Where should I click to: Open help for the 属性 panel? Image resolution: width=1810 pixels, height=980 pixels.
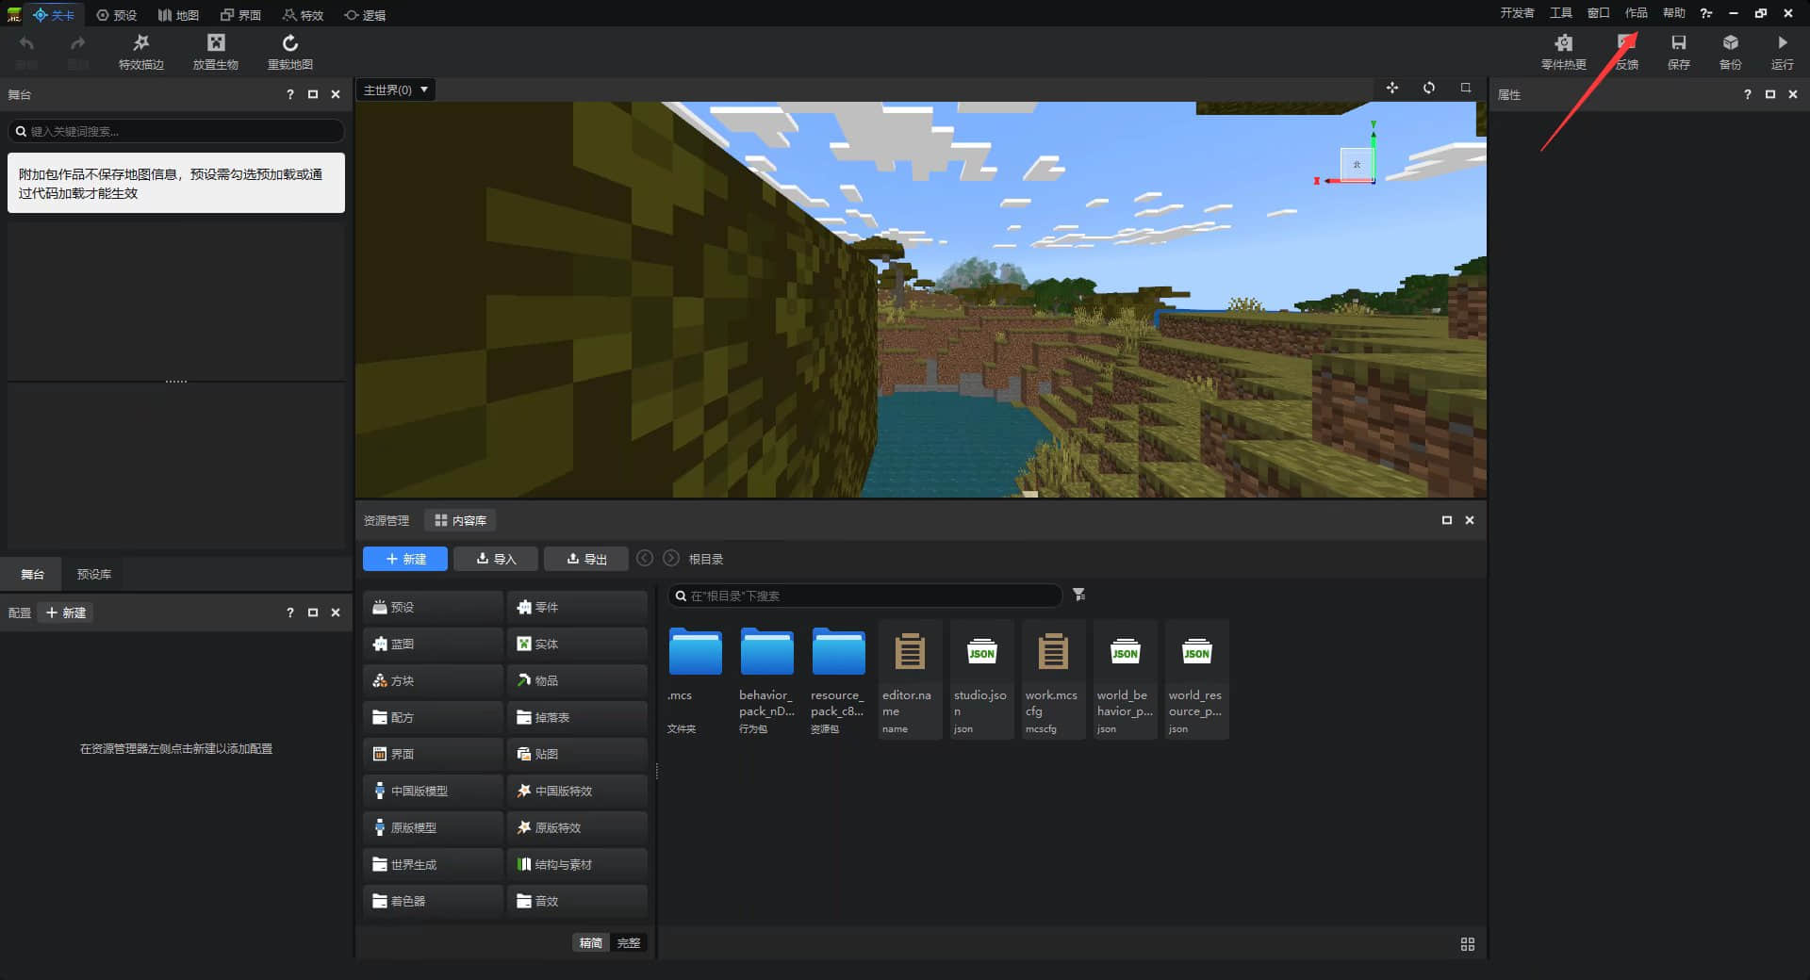tap(1748, 94)
